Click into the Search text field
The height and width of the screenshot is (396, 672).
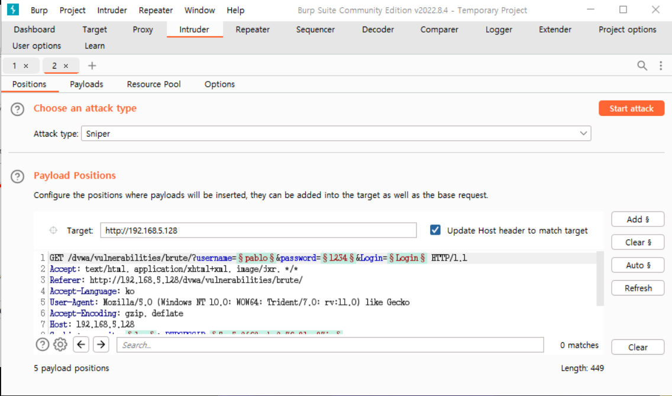tap(330, 345)
